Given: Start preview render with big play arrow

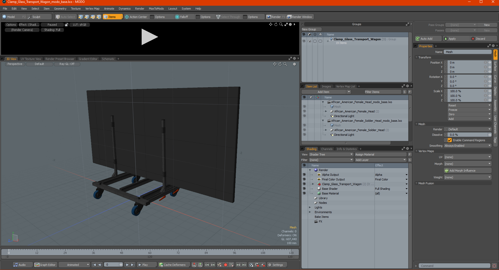Looking at the screenshot, I should (149, 37).
